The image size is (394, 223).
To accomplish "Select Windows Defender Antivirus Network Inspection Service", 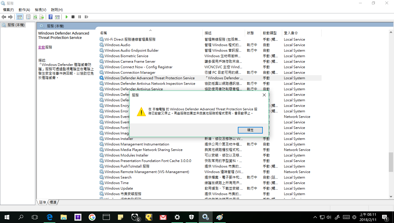I will (210, 84).
